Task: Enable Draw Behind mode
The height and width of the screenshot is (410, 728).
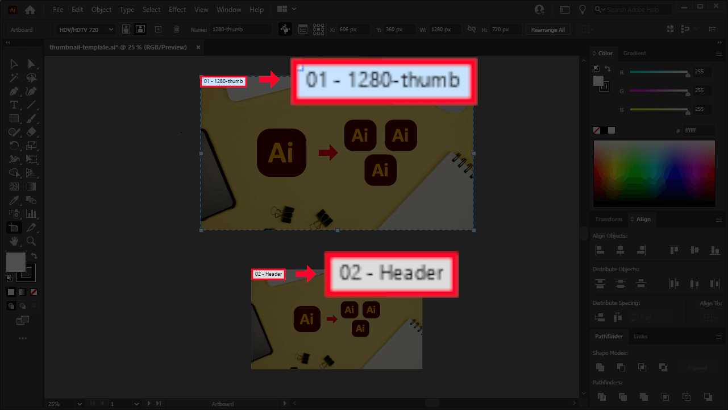Action: coord(22,305)
